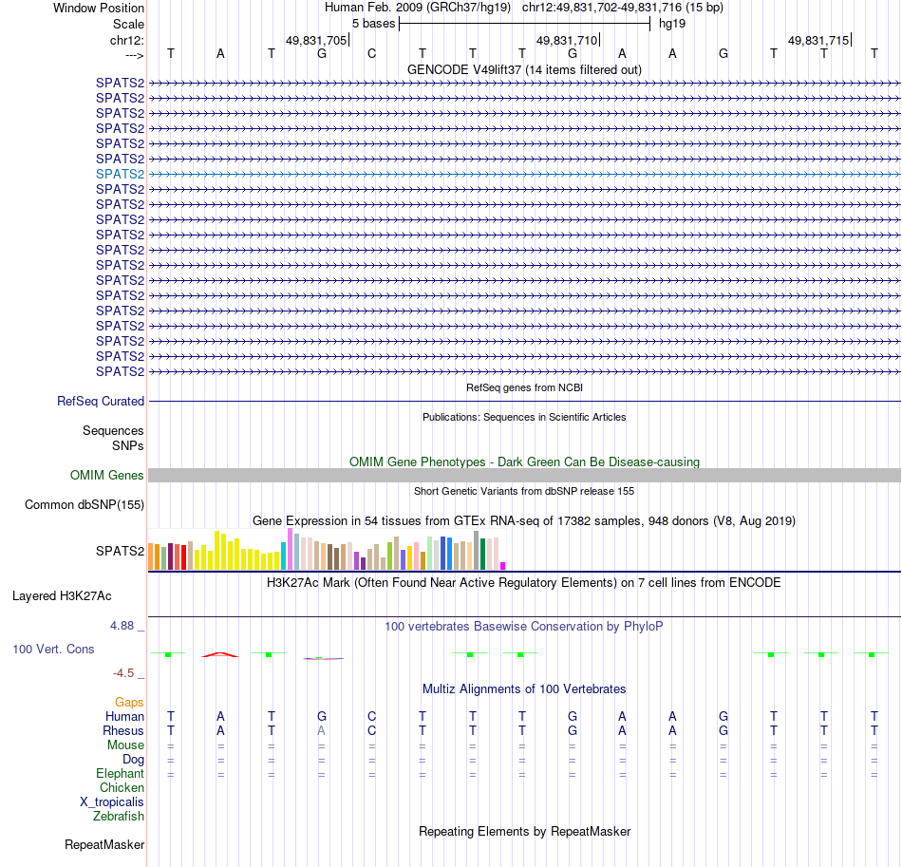
Task: Click Basewise Conservation by PhyloP title
Action: pos(524,626)
